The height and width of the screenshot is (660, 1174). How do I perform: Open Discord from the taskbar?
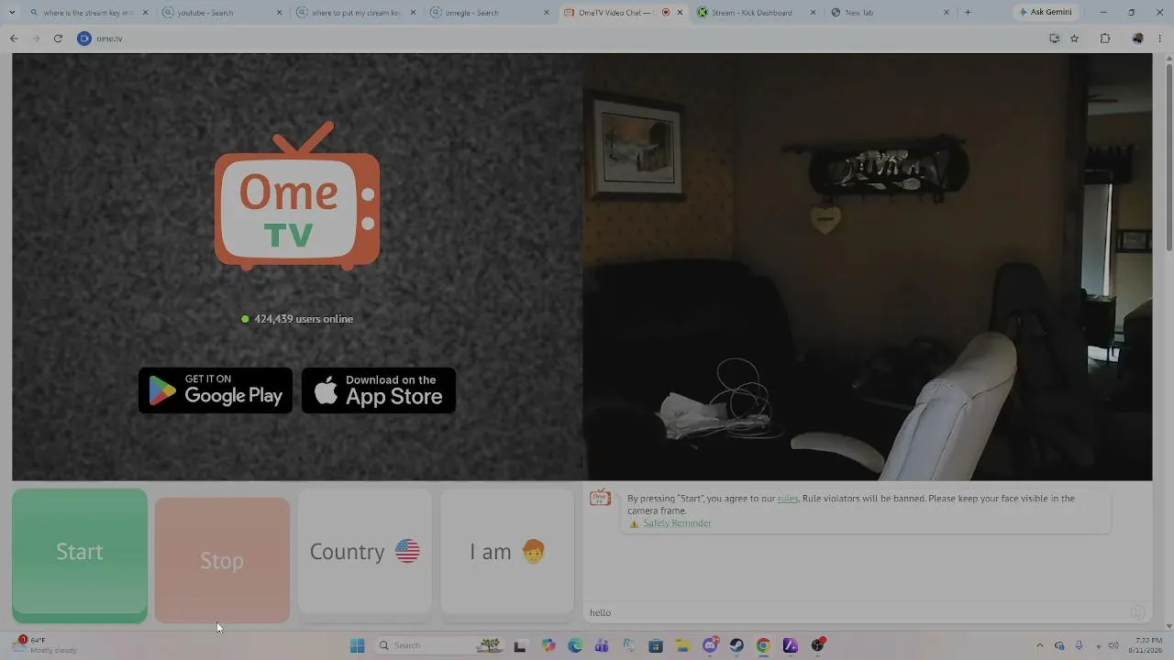pos(710,645)
